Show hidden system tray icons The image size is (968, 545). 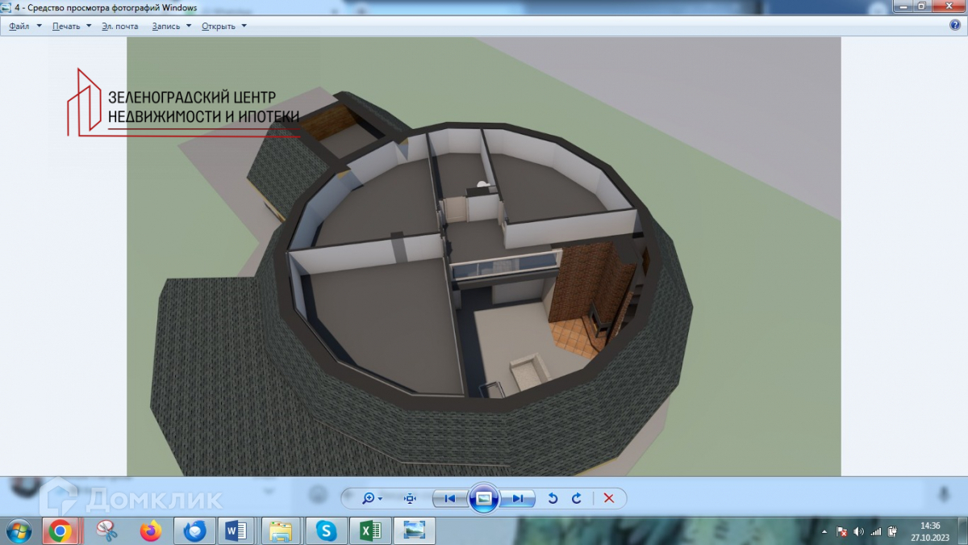tap(824, 532)
